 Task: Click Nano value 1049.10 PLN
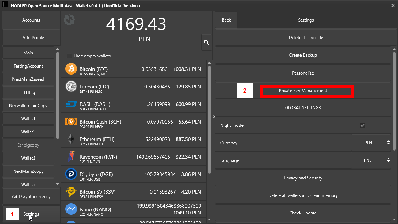pos(187,213)
